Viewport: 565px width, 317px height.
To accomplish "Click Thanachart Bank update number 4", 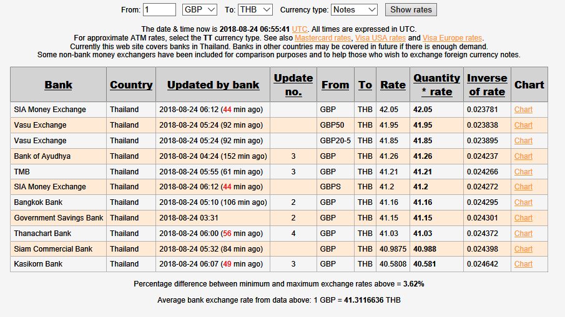I will click(293, 234).
